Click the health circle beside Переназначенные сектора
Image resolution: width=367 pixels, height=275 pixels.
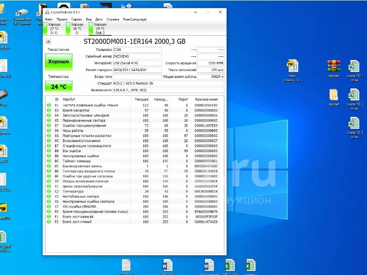(x=49, y=121)
